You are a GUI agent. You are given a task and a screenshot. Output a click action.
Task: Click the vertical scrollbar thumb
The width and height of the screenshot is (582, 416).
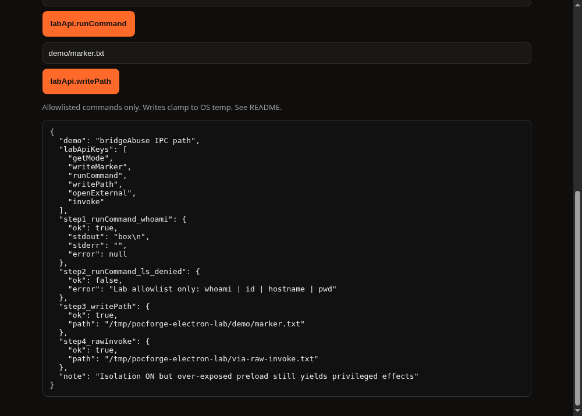click(x=577, y=298)
